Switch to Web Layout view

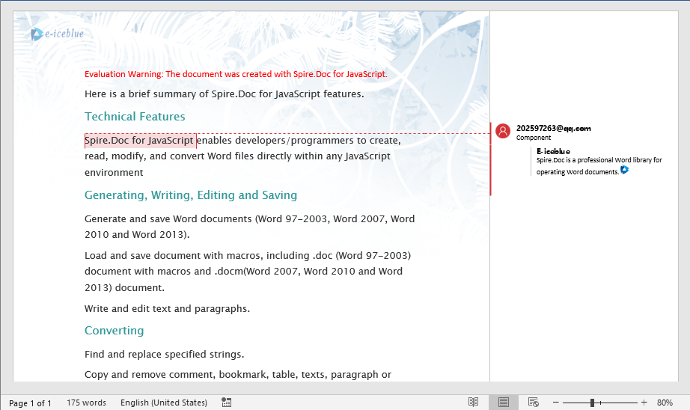(x=534, y=402)
